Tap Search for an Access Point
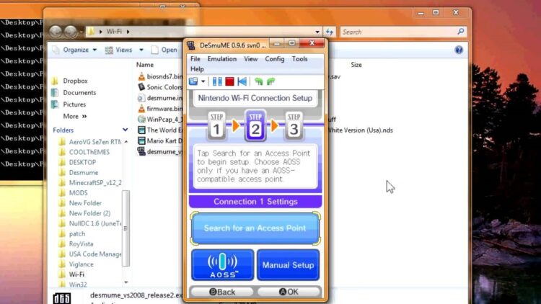Viewport: 541px width, 304px height. click(x=255, y=228)
